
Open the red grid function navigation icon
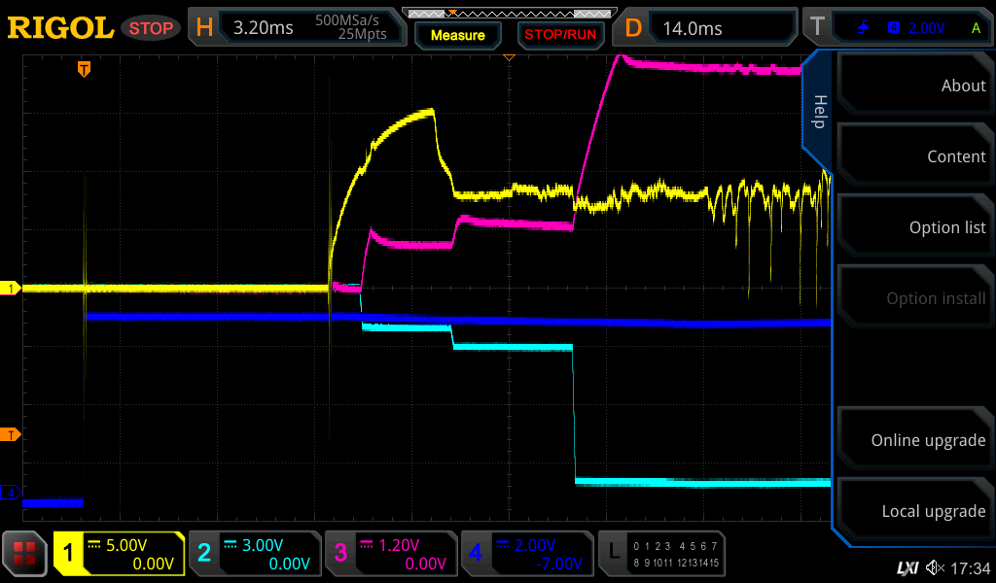(x=25, y=554)
